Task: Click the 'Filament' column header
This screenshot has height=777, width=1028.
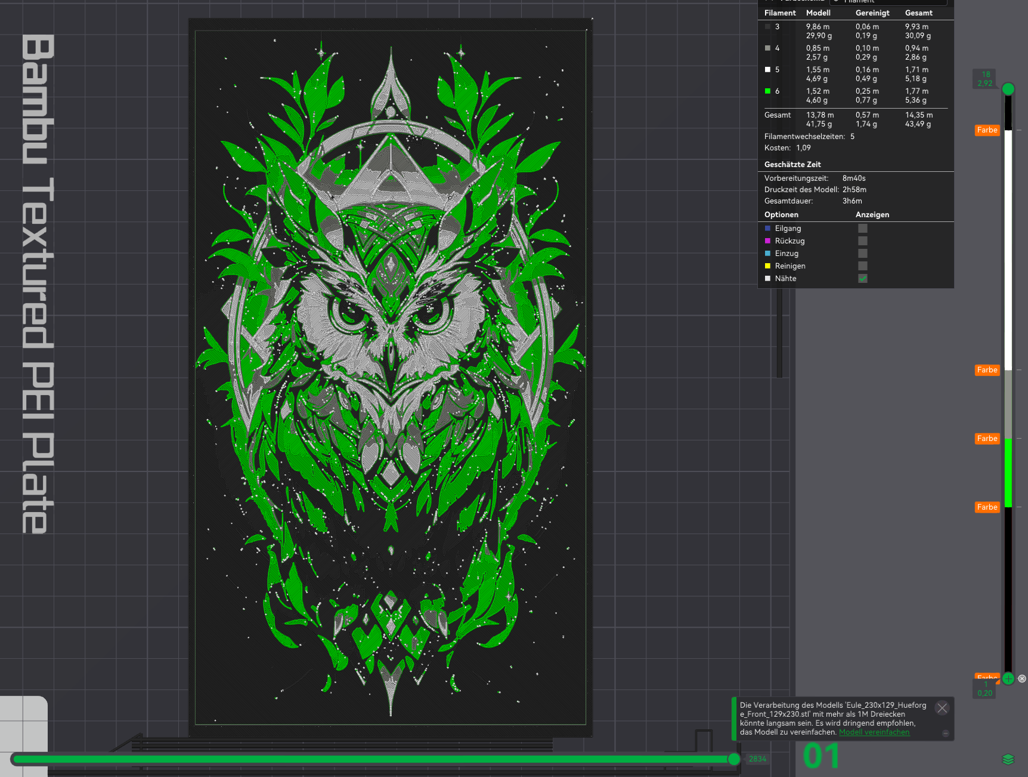Action: click(x=780, y=13)
